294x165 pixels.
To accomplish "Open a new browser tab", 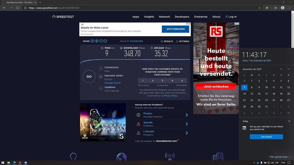I will (x=40, y=2).
